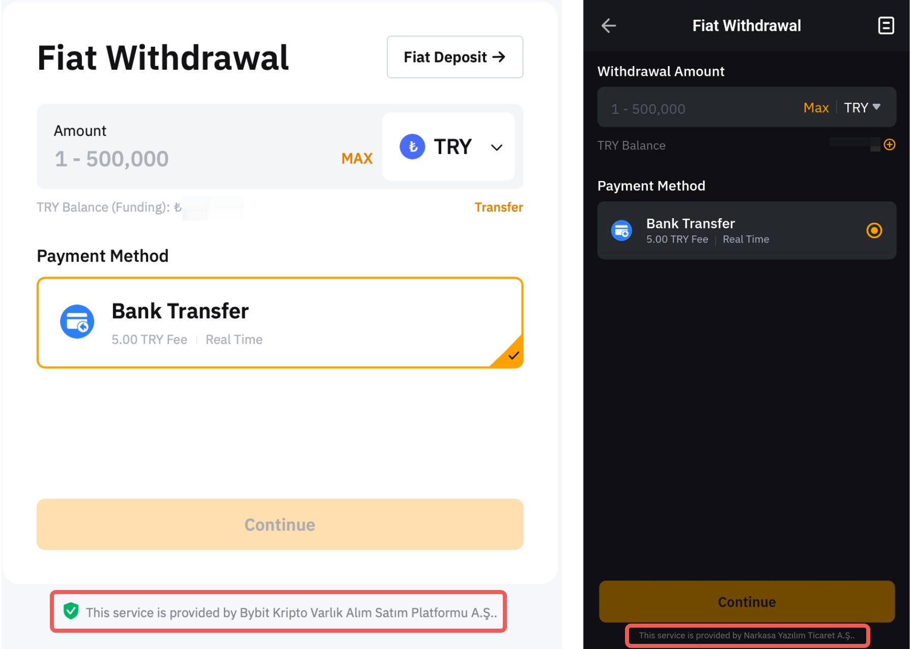The width and height of the screenshot is (910, 649).
Task: Tap Max in the mobile withdrawal amount
Action: [x=816, y=108]
